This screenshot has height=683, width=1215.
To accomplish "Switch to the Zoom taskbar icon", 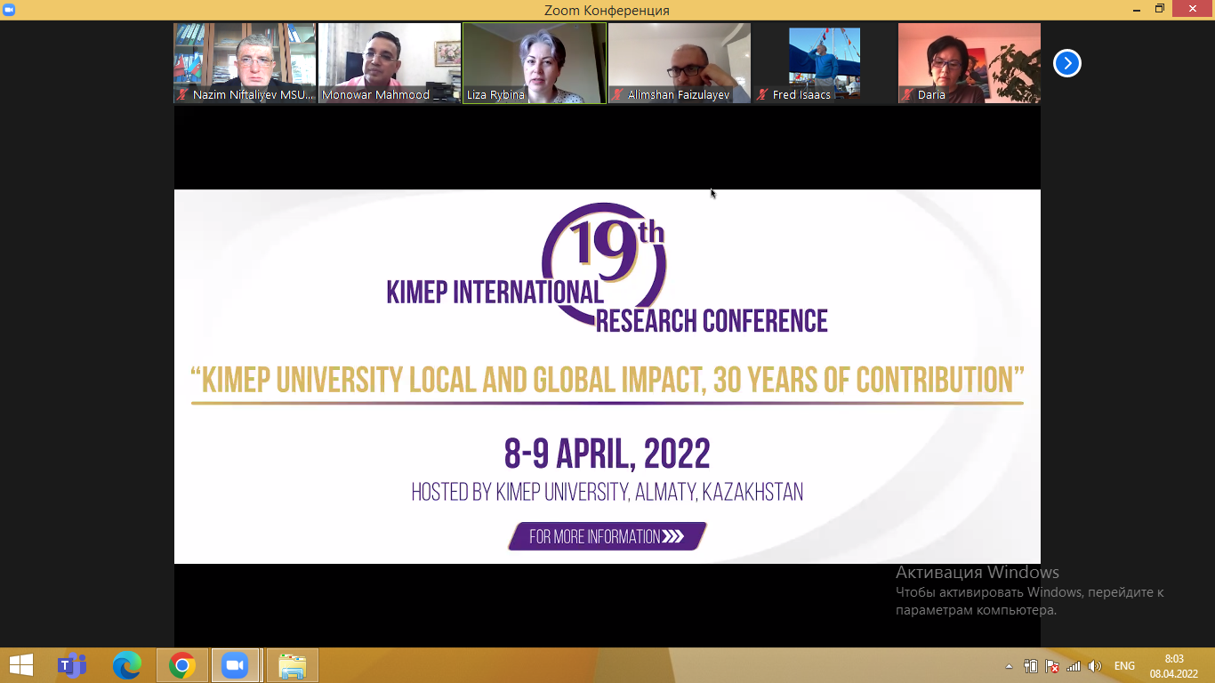I will [x=235, y=665].
